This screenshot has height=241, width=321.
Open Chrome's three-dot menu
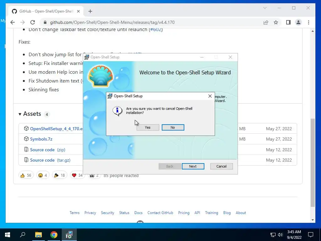click(308, 22)
